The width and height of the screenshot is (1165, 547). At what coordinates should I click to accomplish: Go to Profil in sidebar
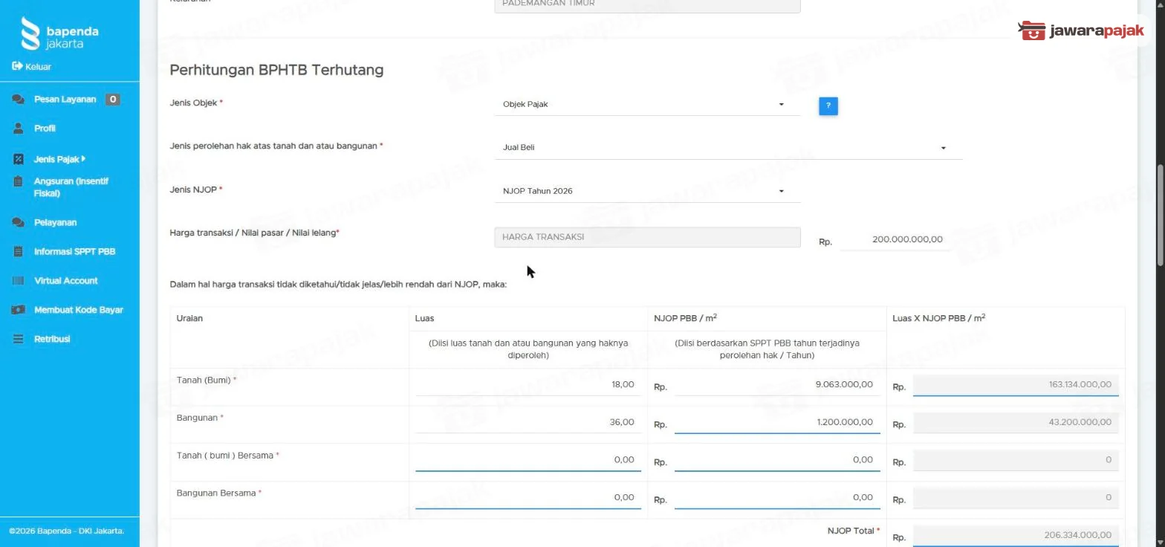(45, 129)
